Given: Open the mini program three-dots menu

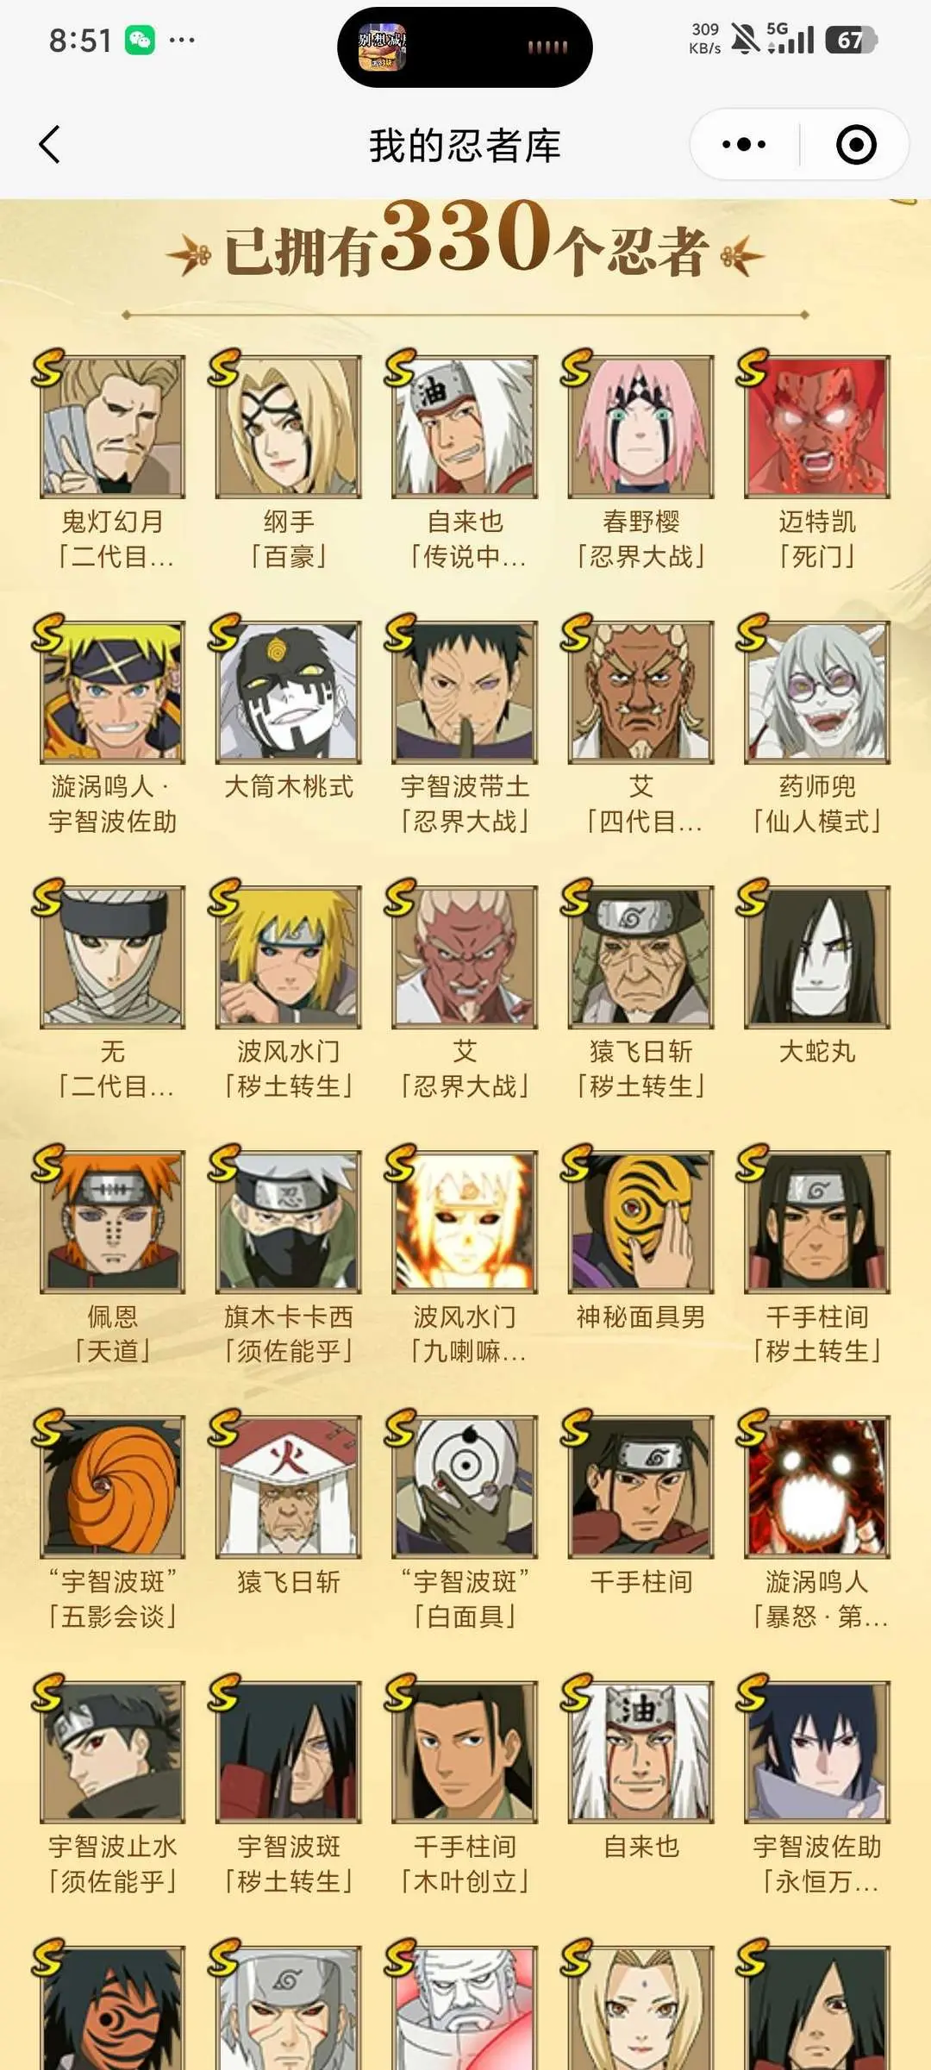Looking at the screenshot, I should click(x=744, y=145).
